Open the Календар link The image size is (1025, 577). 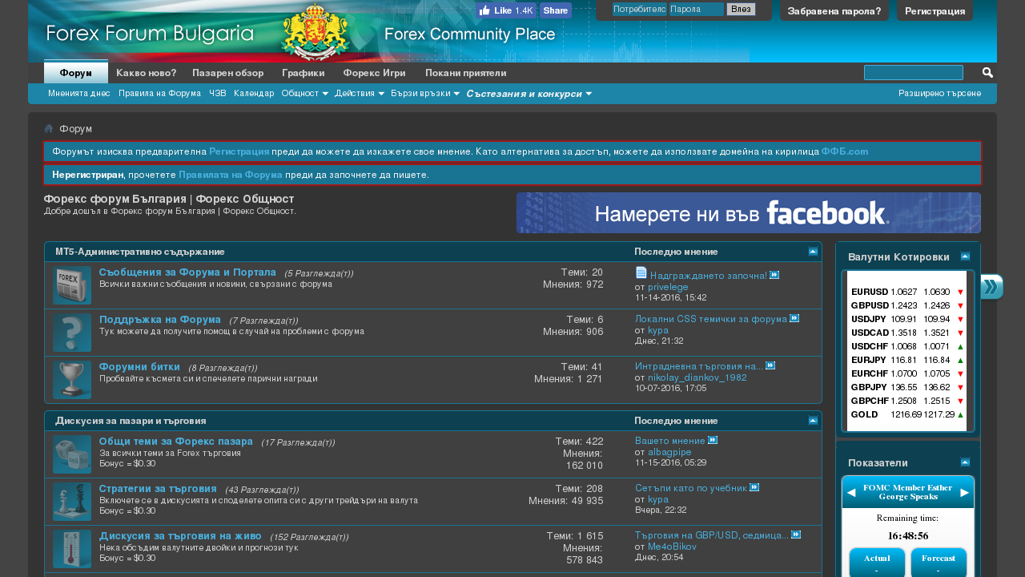pyautogui.click(x=254, y=94)
